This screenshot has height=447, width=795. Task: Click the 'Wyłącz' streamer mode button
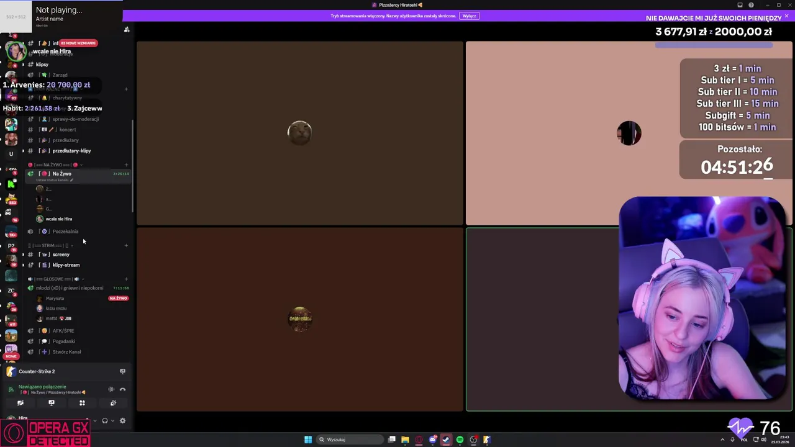470,16
